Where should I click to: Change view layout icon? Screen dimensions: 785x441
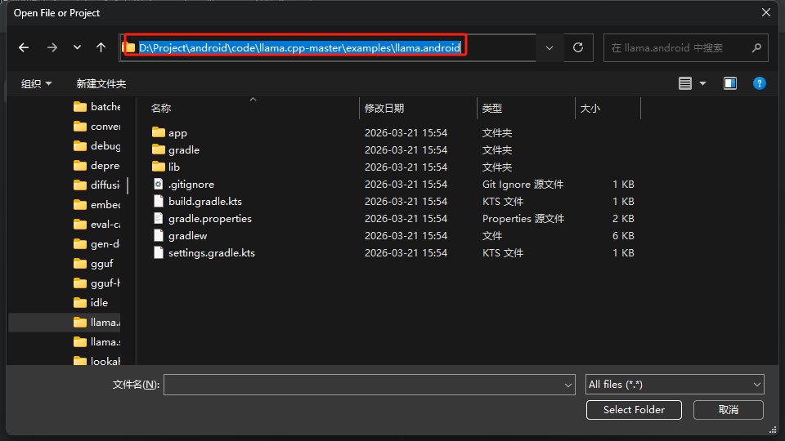click(x=685, y=83)
